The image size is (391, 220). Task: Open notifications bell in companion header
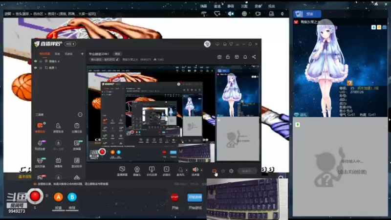245,57
